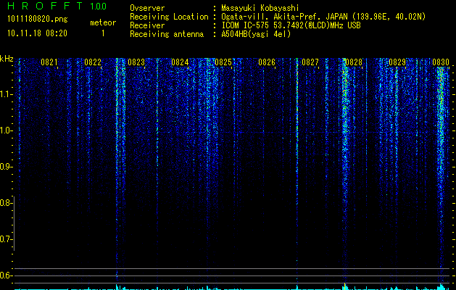Click the 0821 time marker
Screen dimensions: 456x290
tap(49, 62)
